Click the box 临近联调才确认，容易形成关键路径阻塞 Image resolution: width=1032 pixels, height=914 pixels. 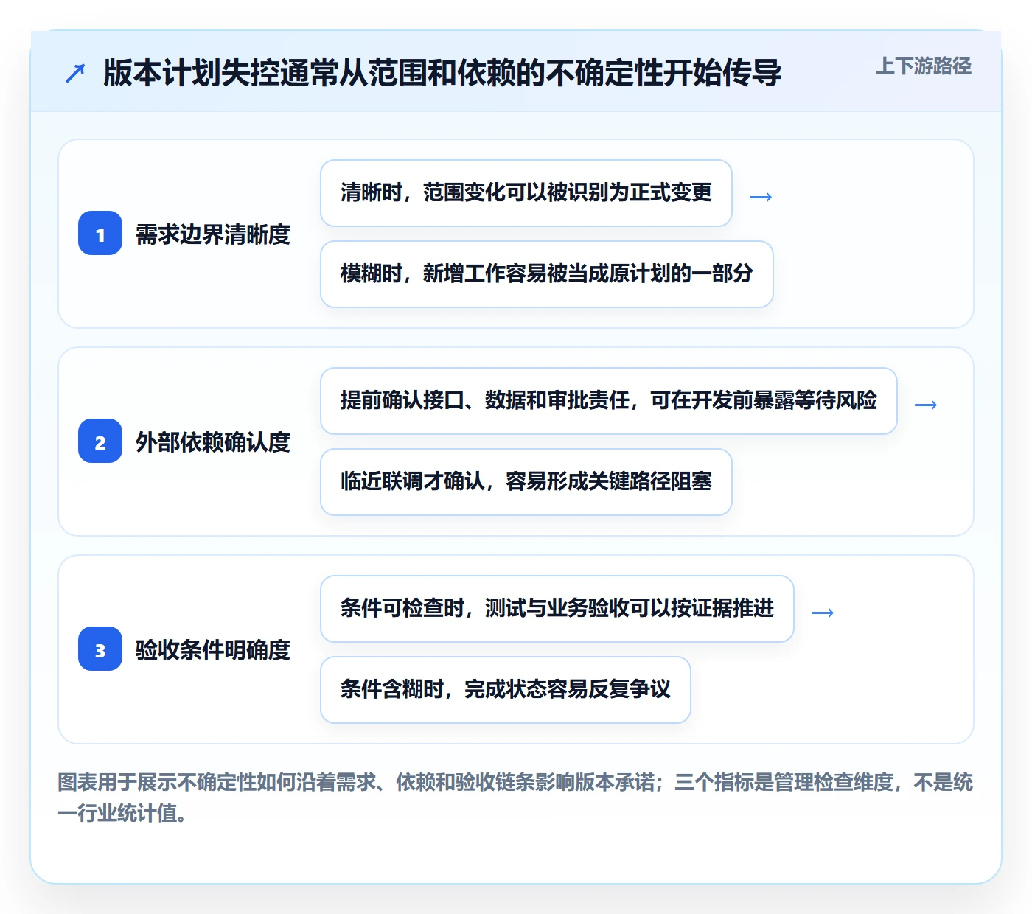point(526,482)
